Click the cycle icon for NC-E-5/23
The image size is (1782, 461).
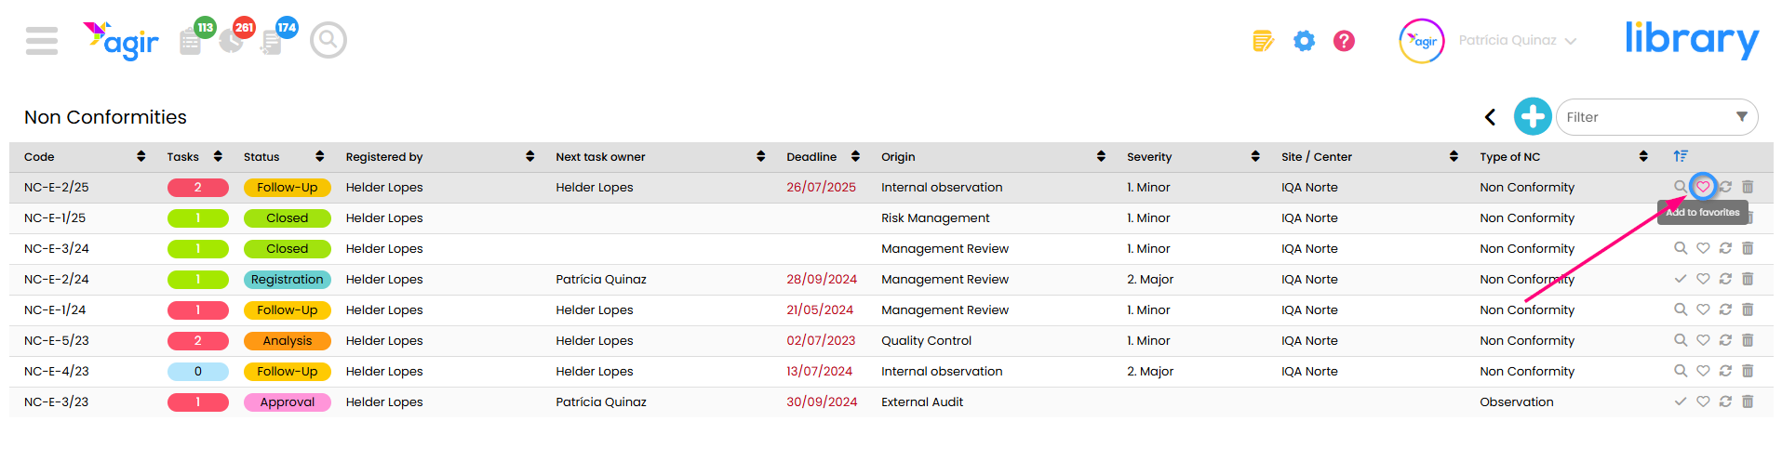tap(1725, 340)
